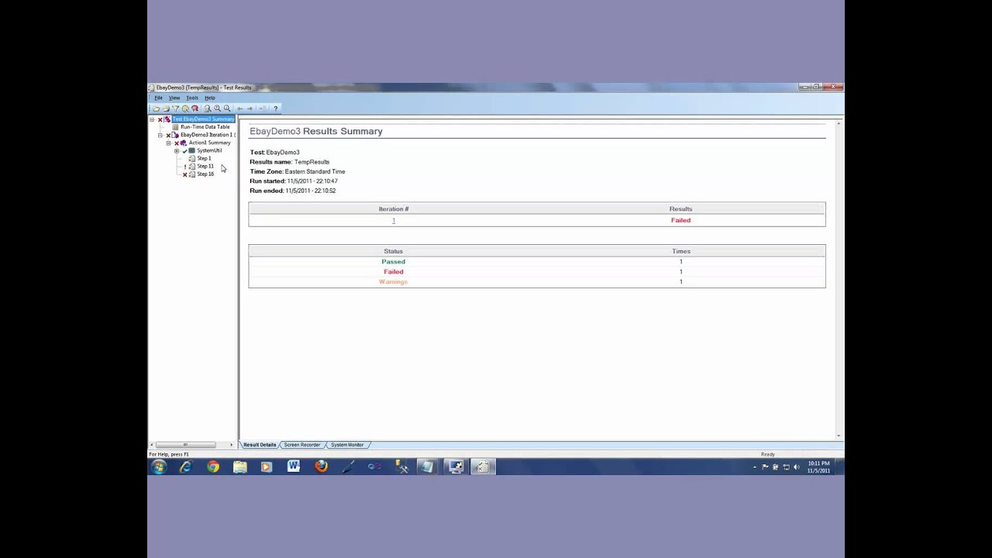This screenshot has width=992, height=558.
Task: Click Results name: TempResults text
Action: tap(289, 162)
